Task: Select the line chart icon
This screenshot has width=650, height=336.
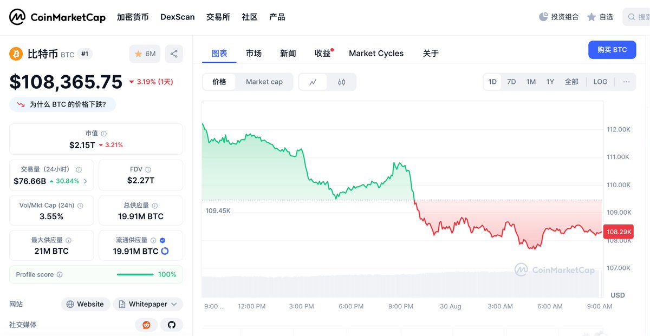Action: tap(313, 82)
